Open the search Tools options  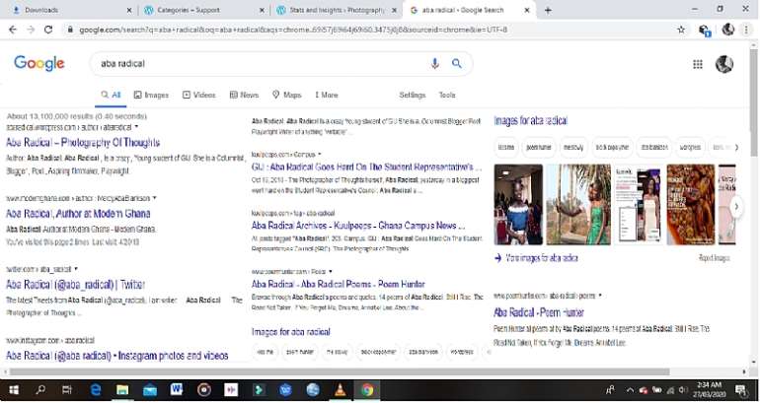[x=447, y=95]
